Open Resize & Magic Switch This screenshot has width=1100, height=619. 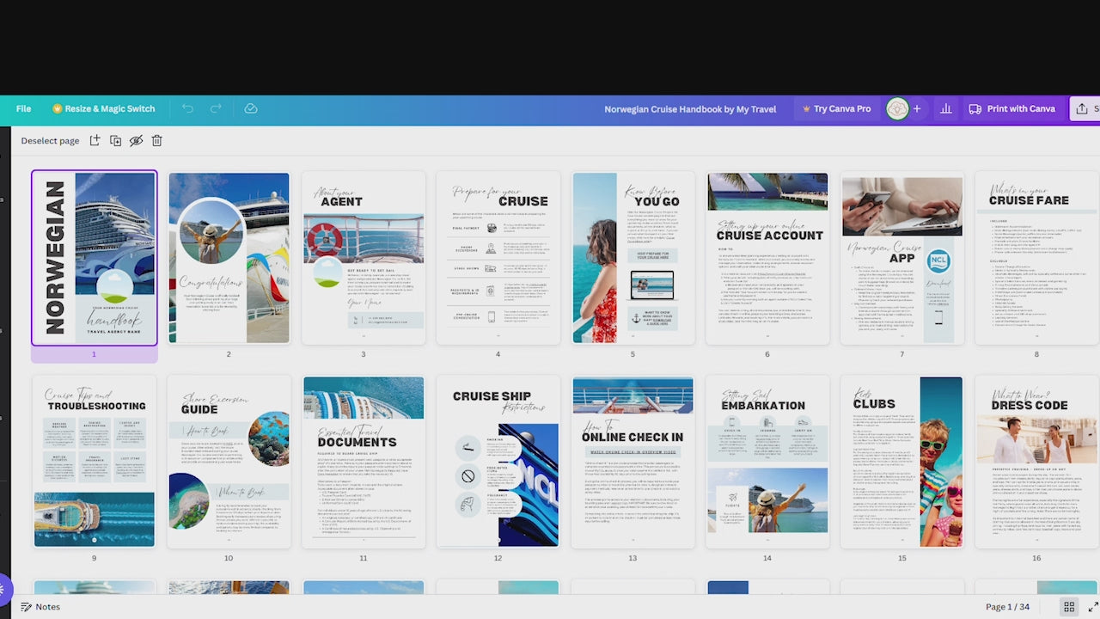tap(103, 109)
